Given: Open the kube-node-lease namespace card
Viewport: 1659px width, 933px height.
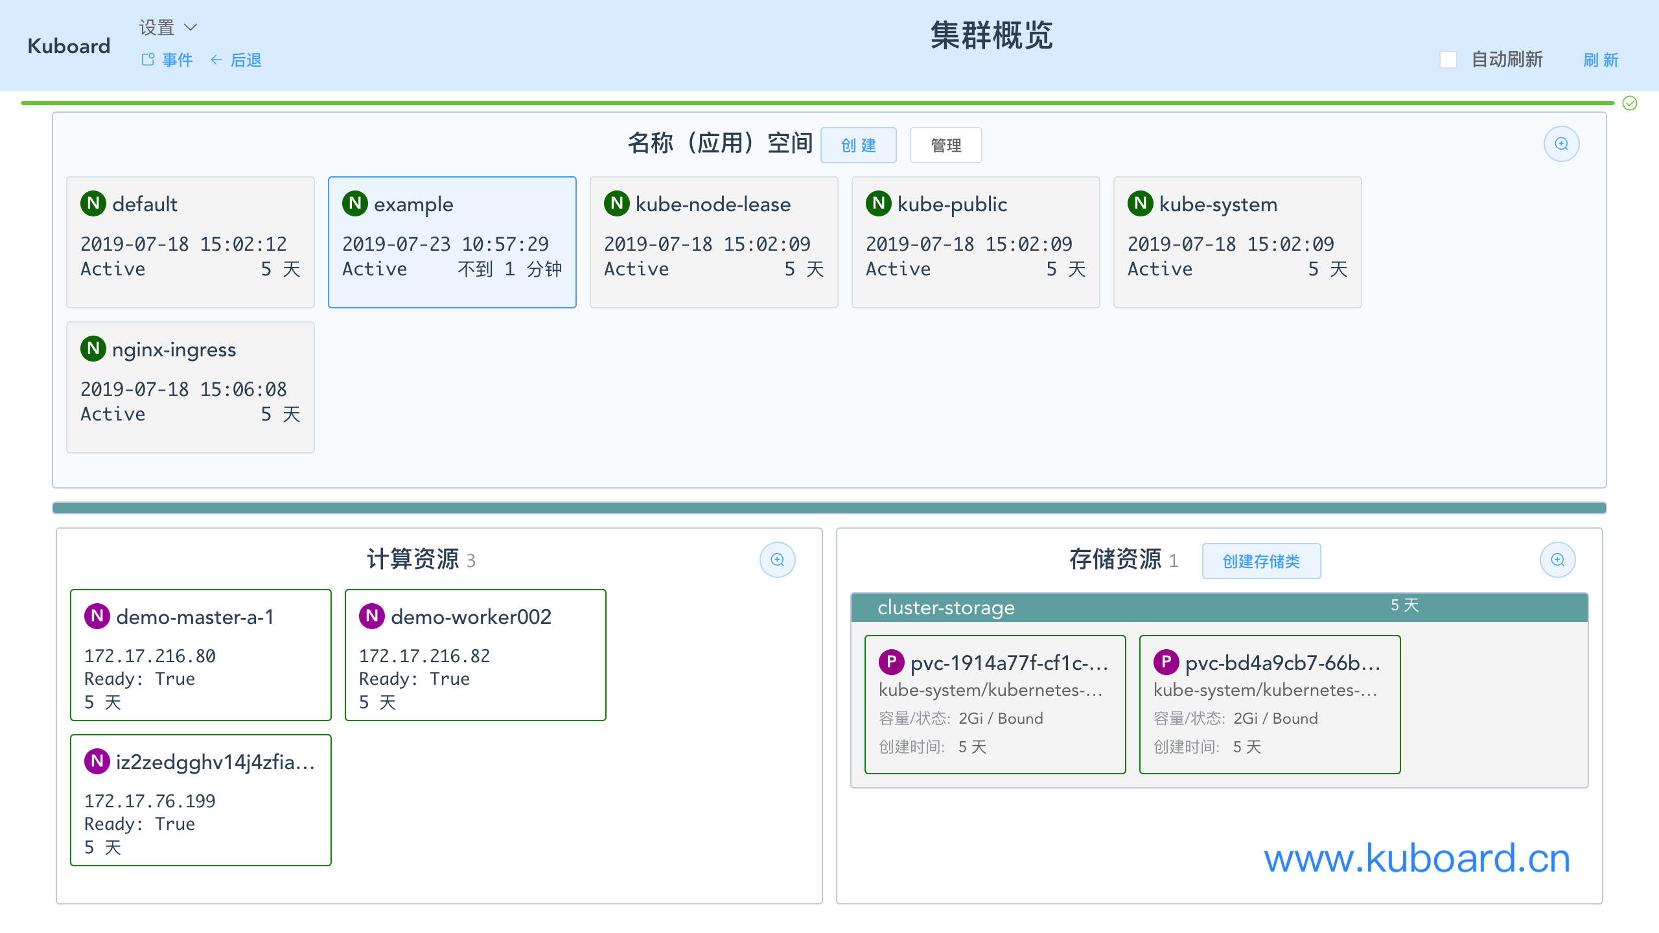Looking at the screenshot, I should click(x=714, y=242).
